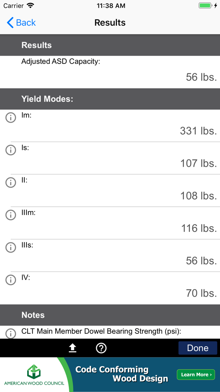Open the info icon for mode IV
The image size is (220, 392).
tap(11, 280)
